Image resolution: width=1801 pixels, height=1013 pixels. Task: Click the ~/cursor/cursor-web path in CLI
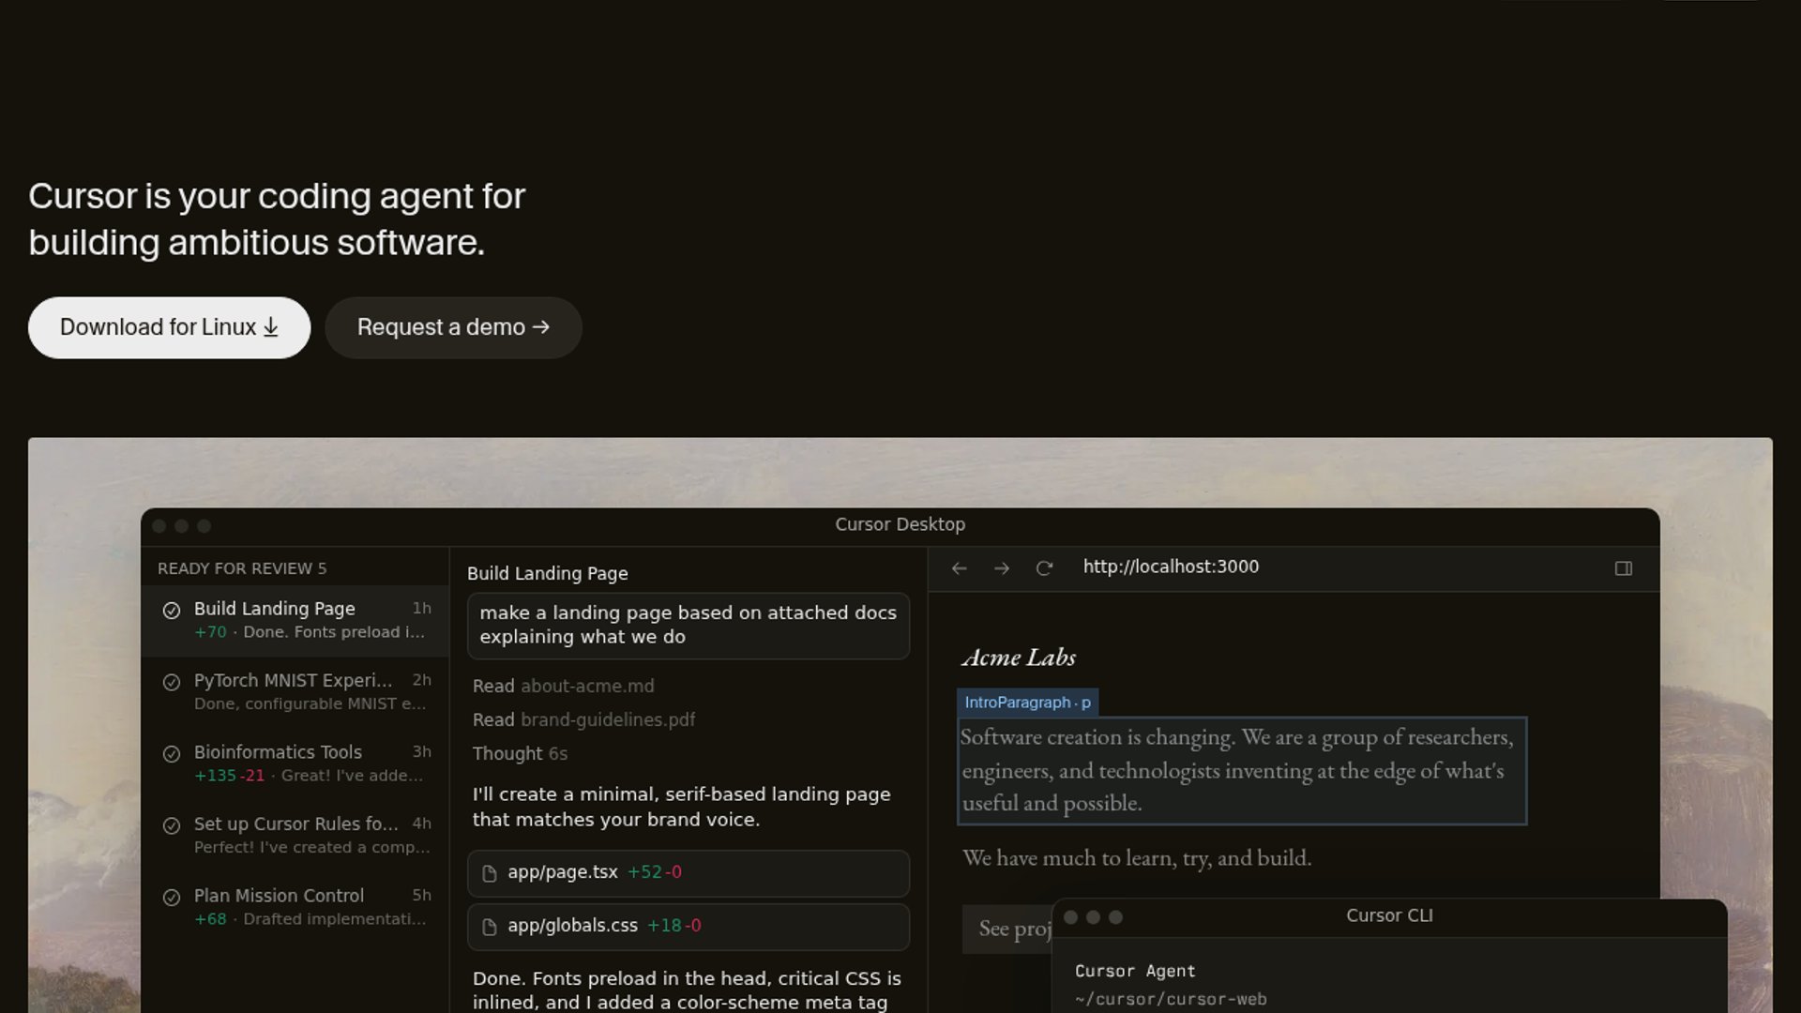1171,1000
